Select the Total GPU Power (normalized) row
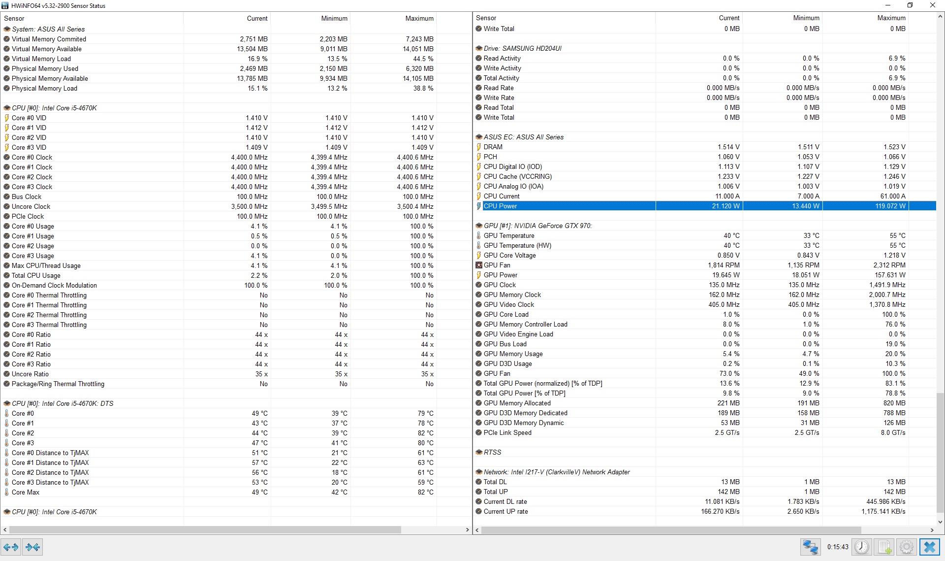This screenshot has height=561, width=945. tap(705, 383)
